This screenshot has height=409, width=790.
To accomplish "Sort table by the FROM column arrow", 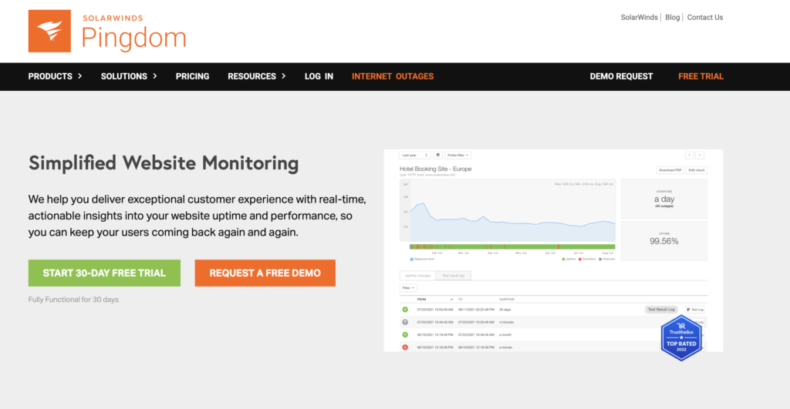I will 451,299.
